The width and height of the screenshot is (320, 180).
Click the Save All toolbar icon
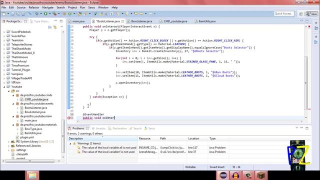[18, 13]
